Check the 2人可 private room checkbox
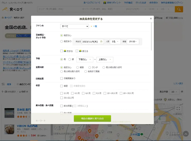The image size is (191, 141). 61,93
